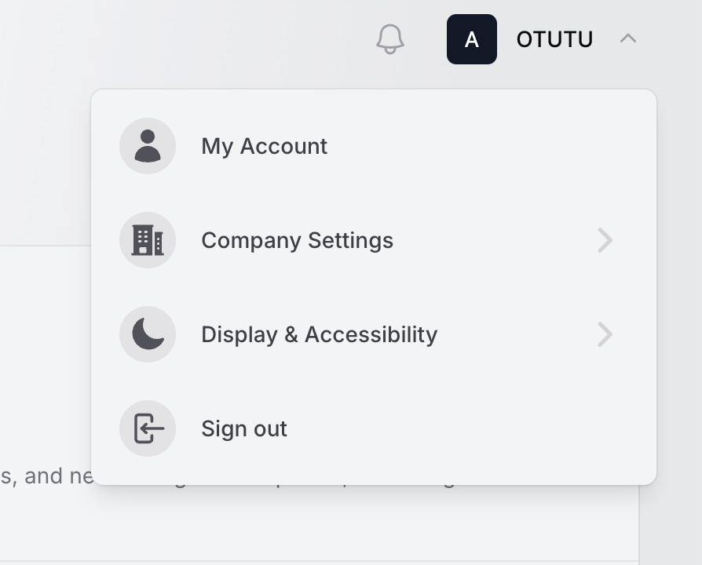This screenshot has width=702, height=565.
Task: Click the OTUTU username label
Action: [554, 39]
